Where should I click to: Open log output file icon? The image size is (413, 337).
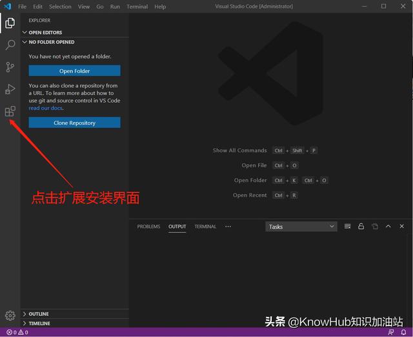tap(375, 227)
